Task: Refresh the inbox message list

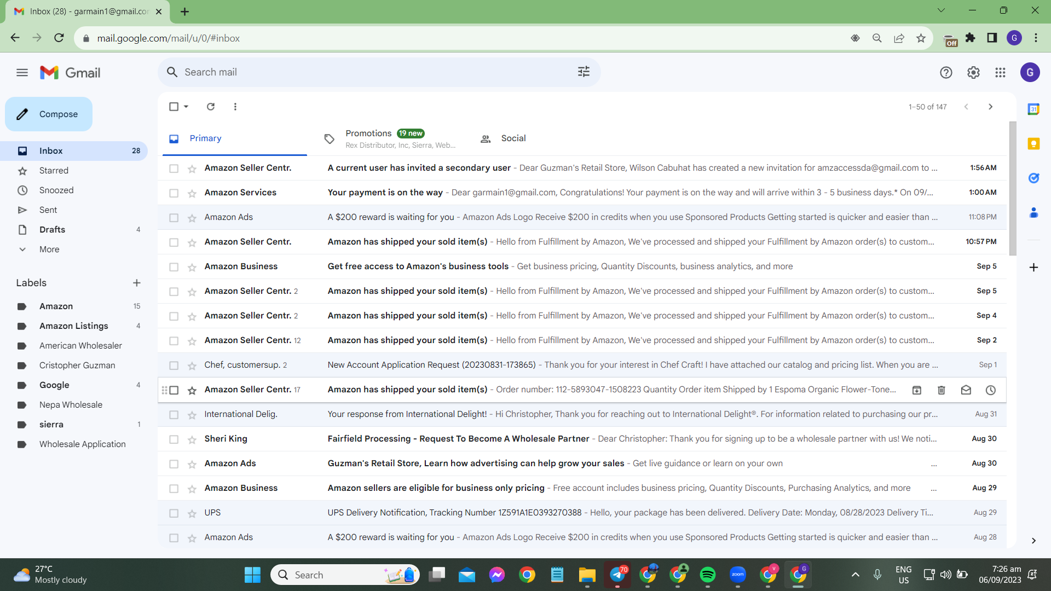Action: 211,107
